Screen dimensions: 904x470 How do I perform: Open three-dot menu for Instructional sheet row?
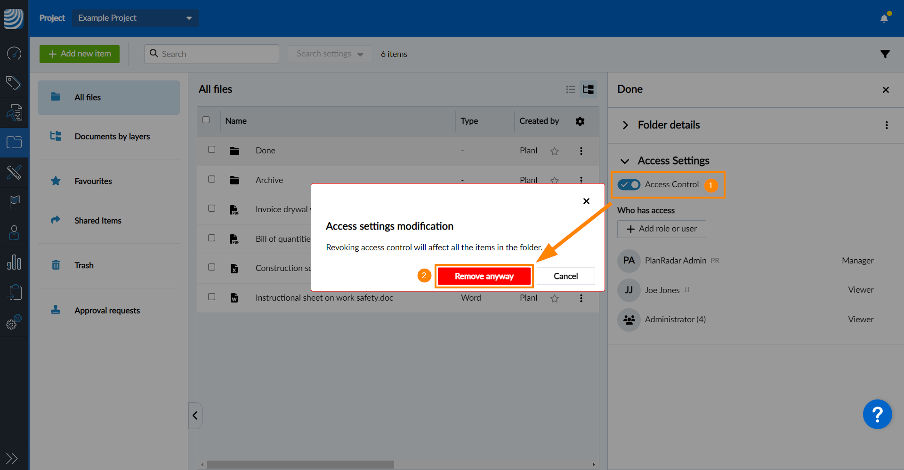coord(581,298)
